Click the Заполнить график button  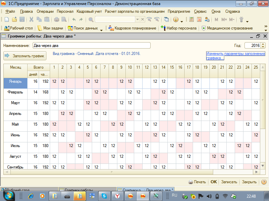25,56
